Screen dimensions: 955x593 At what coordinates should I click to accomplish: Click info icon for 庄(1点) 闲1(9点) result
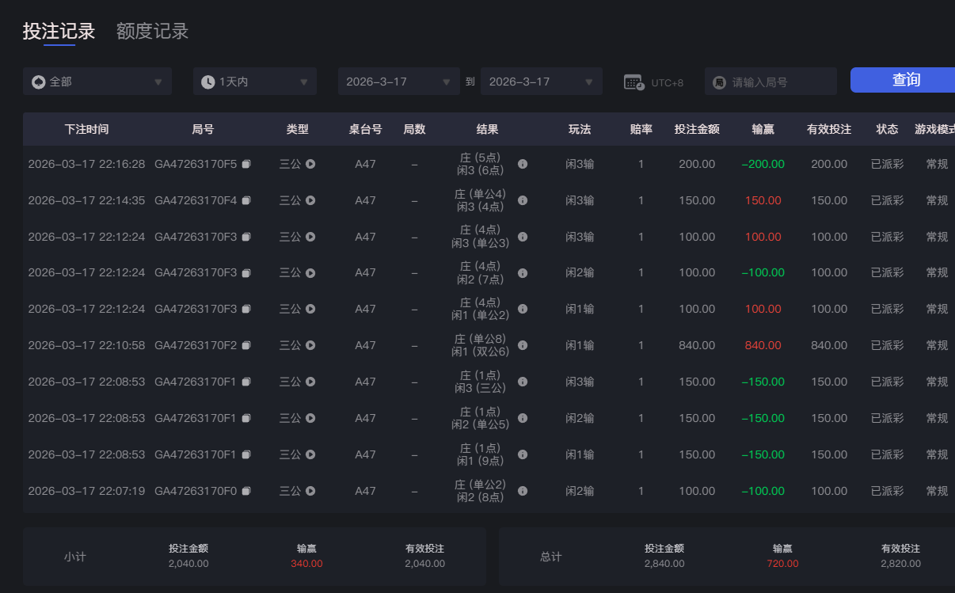[523, 454]
